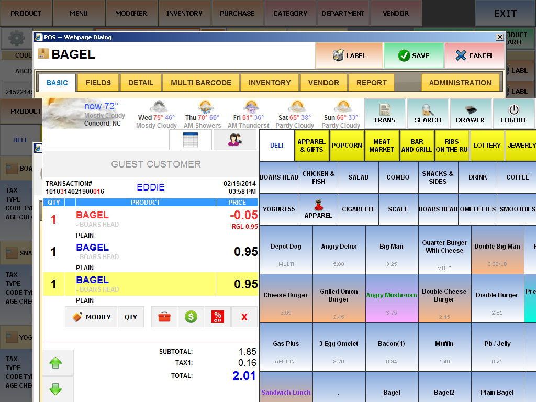Image resolution: width=536 pixels, height=402 pixels.
Task: Open the DETAIL tab
Action: [x=140, y=83]
